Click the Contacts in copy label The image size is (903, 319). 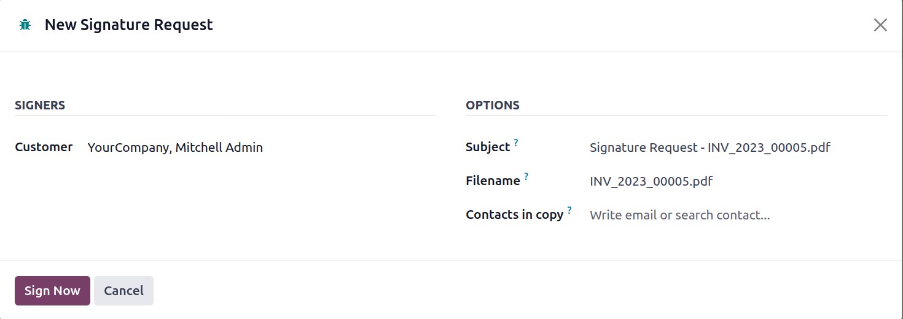[x=514, y=215]
